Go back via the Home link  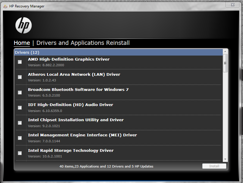click(x=22, y=43)
